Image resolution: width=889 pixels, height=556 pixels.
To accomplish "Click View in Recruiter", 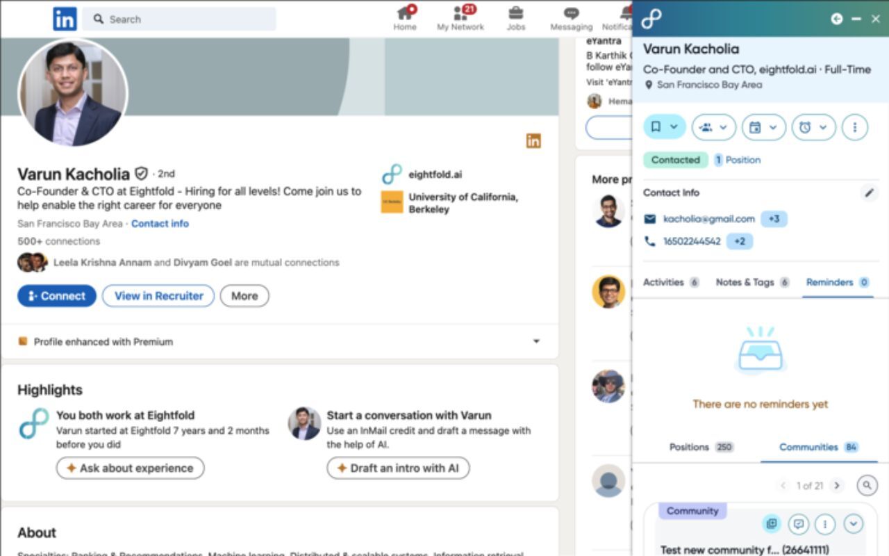I will (158, 296).
